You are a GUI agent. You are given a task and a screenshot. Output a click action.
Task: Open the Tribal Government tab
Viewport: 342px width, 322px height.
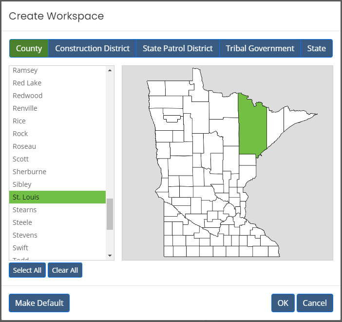[x=260, y=49]
